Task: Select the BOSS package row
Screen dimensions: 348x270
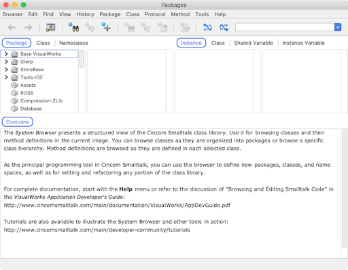Action: [x=39, y=93]
